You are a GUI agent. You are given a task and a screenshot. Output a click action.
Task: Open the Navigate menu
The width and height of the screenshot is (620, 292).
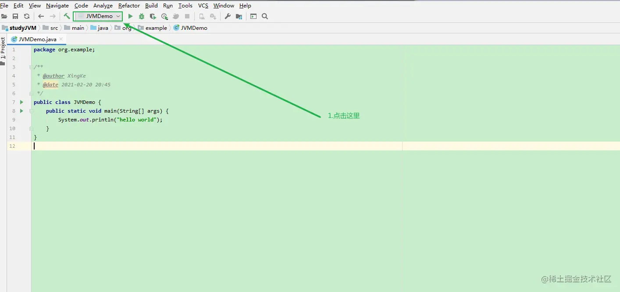[57, 6]
